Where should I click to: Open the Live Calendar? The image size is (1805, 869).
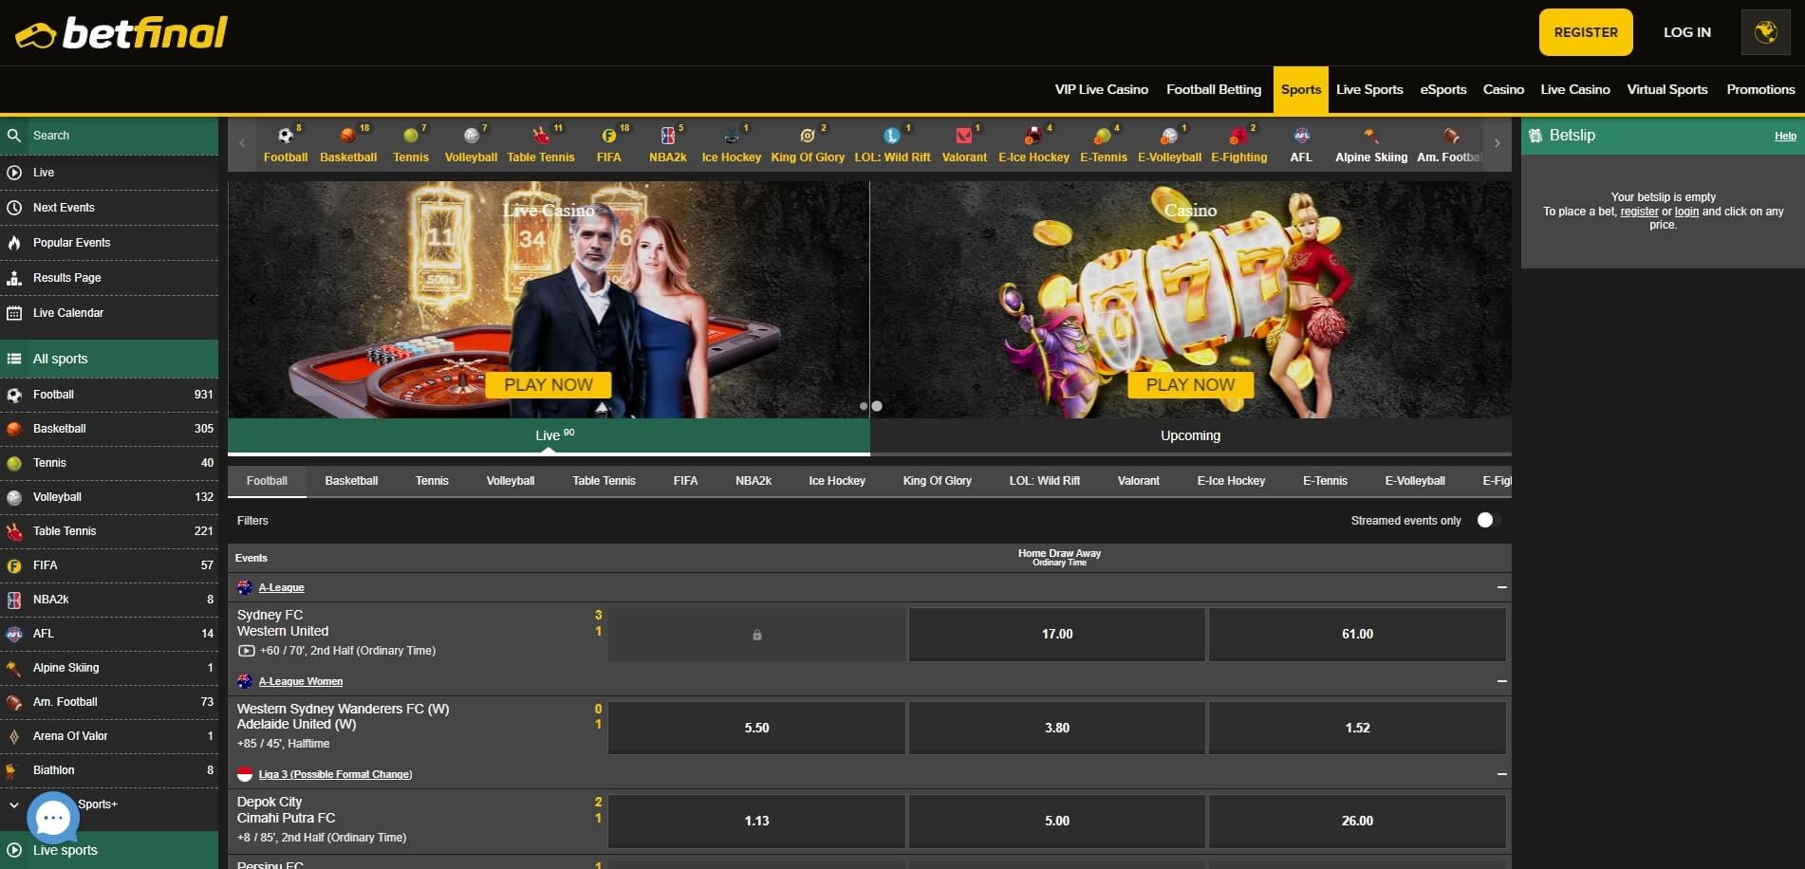pyautogui.click(x=67, y=312)
